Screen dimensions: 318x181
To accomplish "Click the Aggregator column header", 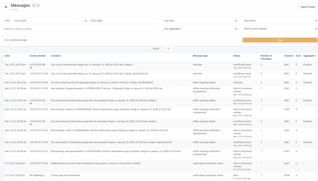I will (309, 56).
